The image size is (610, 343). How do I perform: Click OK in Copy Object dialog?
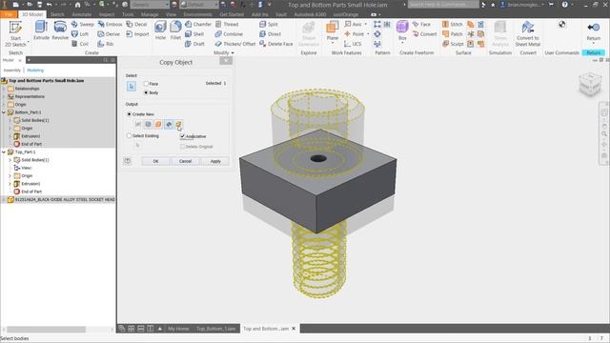coord(155,161)
